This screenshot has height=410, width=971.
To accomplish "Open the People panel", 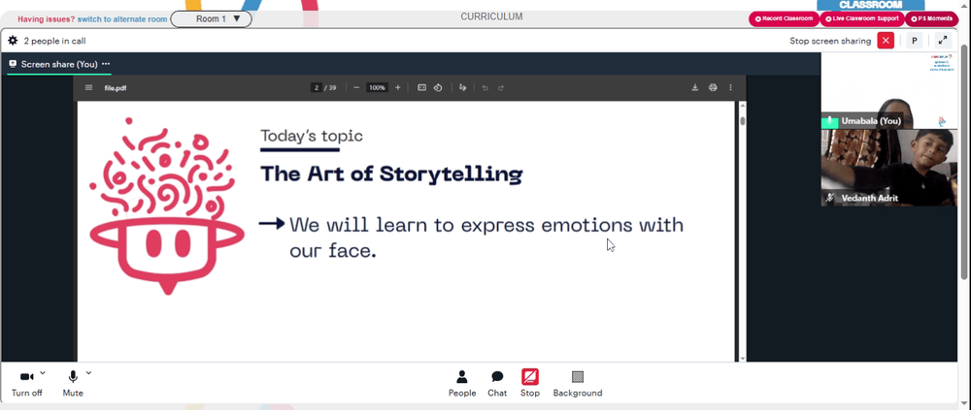I will (x=462, y=384).
